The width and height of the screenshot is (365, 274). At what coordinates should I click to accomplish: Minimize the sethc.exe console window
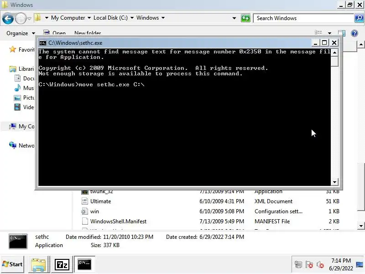click(x=315, y=43)
